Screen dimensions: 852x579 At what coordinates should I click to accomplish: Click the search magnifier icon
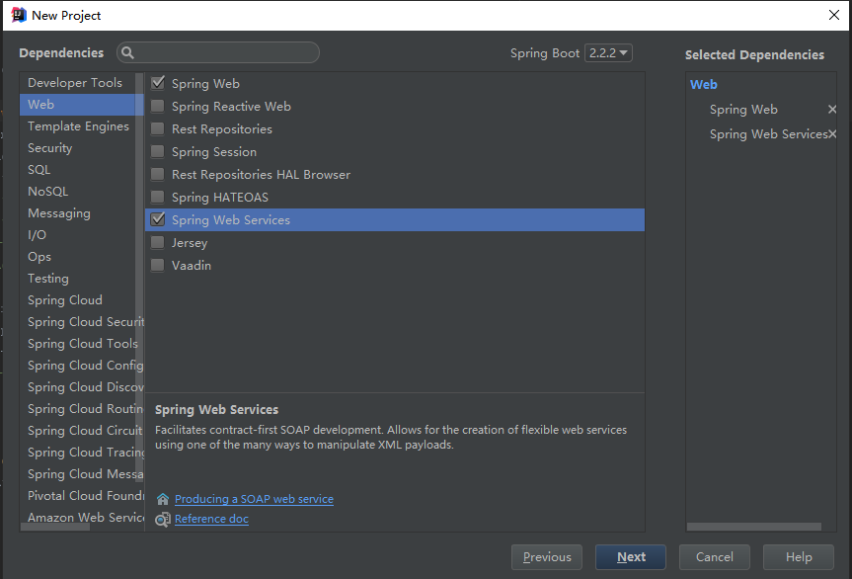click(127, 52)
